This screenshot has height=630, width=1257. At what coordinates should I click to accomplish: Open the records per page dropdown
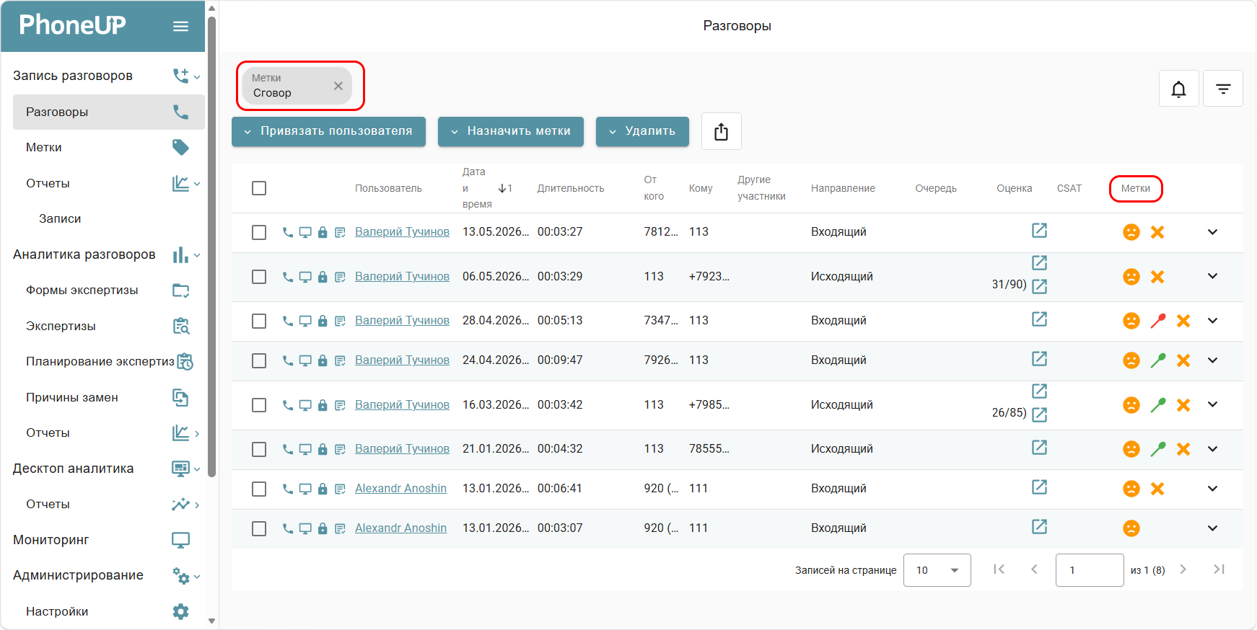point(937,570)
